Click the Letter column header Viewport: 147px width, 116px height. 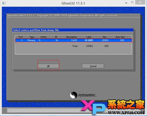[44, 37]
